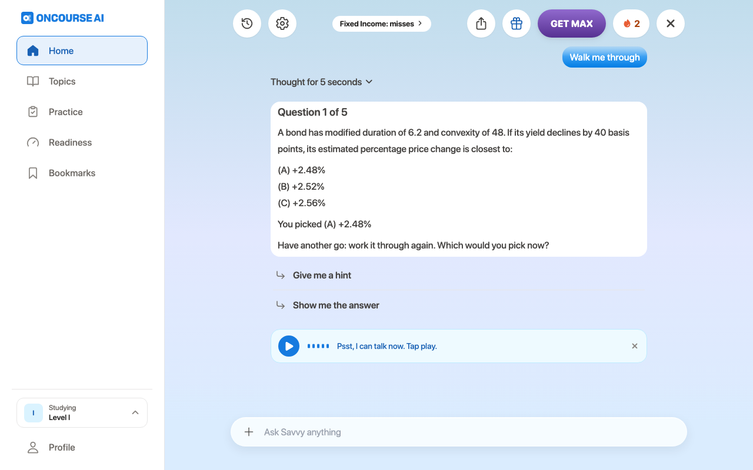The height and width of the screenshot is (470, 753).
Task: Open the gift rewards icon
Action: (517, 23)
